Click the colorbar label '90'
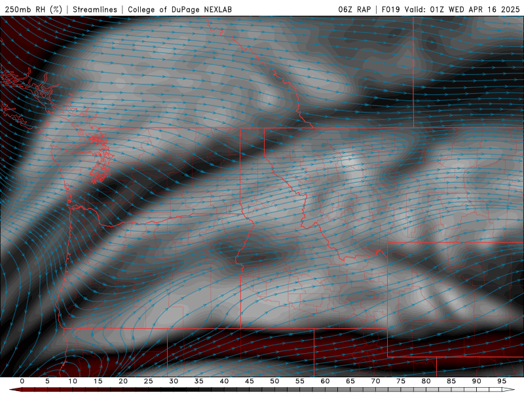 (x=477, y=381)
